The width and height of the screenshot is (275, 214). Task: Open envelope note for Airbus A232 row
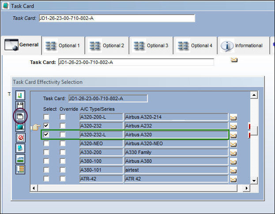coord(233,126)
